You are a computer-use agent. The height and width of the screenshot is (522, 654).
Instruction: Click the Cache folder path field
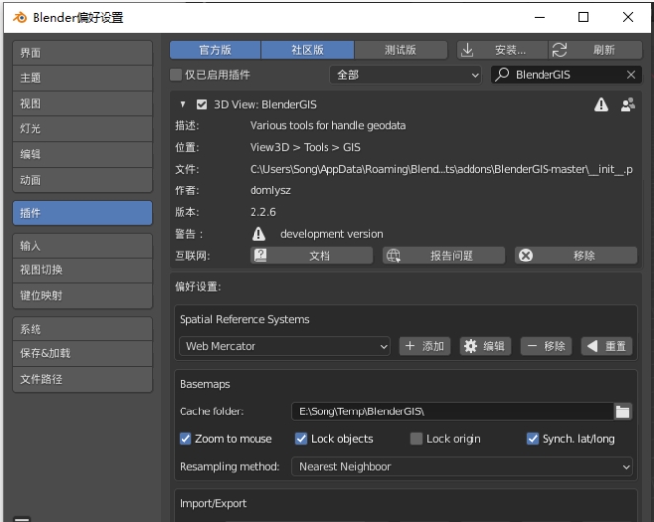[x=453, y=411]
